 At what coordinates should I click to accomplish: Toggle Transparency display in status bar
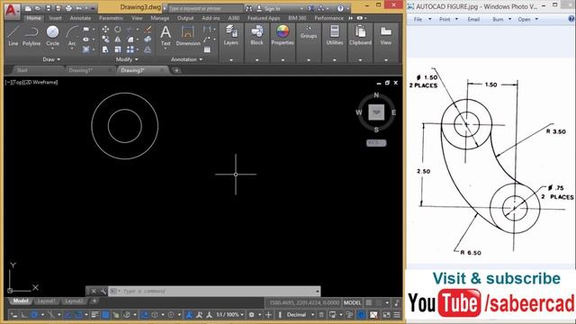tap(105, 315)
